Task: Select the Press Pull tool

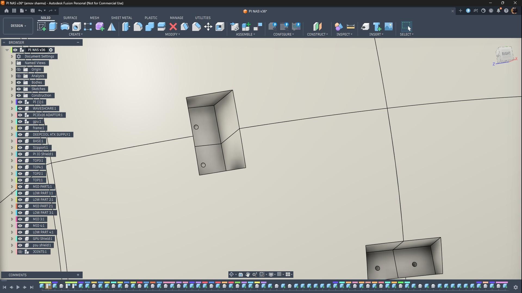Action: pos(126,27)
